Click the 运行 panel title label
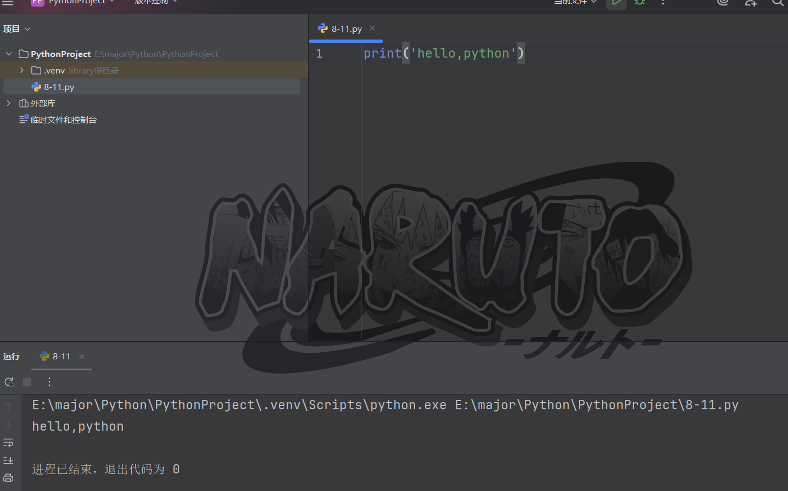The image size is (788, 491). (12, 357)
